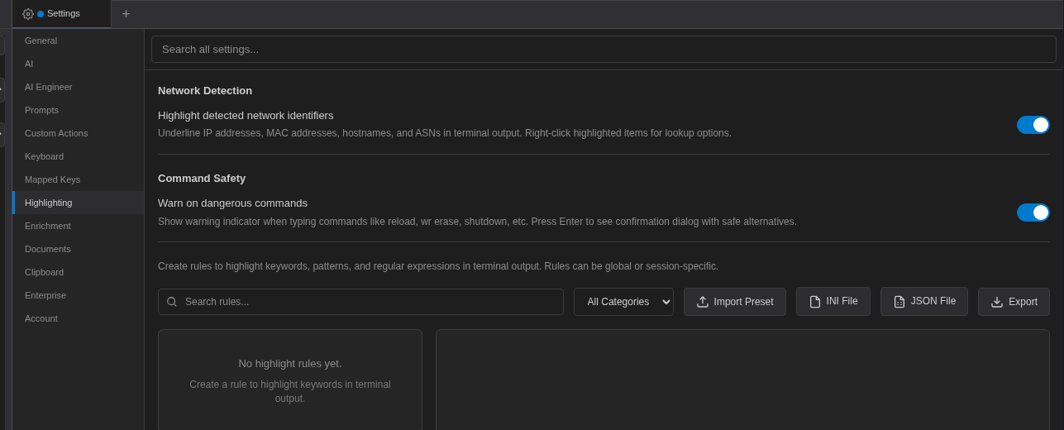Click the download icon on Export
Viewport: 1064px width, 430px height.
[x=997, y=302]
